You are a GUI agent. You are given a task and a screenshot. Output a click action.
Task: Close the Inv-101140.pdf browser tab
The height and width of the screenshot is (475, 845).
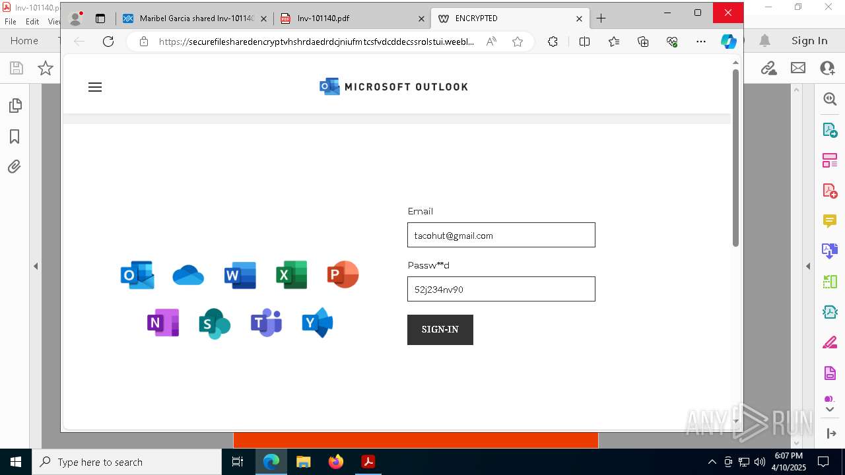pyautogui.click(x=421, y=18)
